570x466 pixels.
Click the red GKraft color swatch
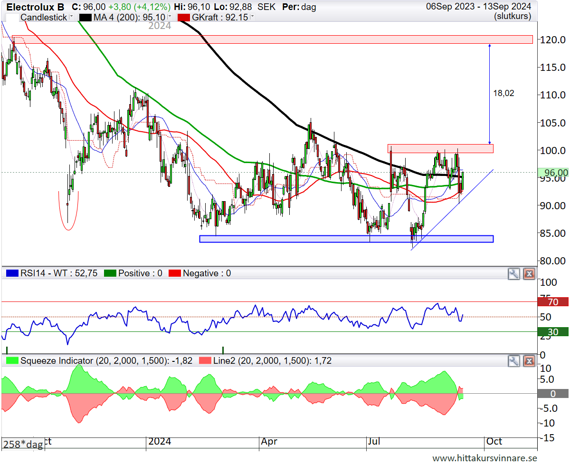(184, 17)
